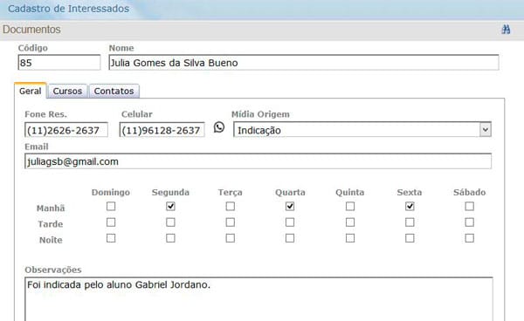Click the Email input field
524x321 pixels.
(x=258, y=161)
